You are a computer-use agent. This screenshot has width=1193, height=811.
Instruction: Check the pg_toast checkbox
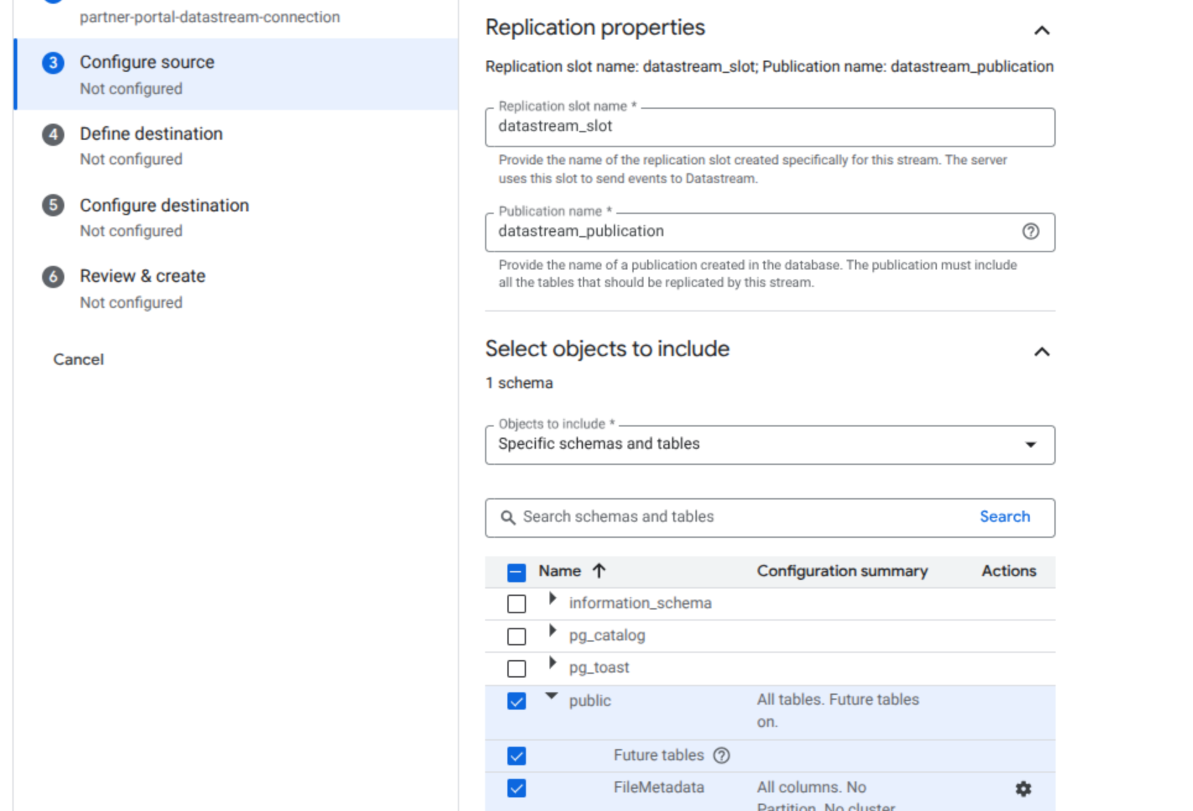(517, 669)
